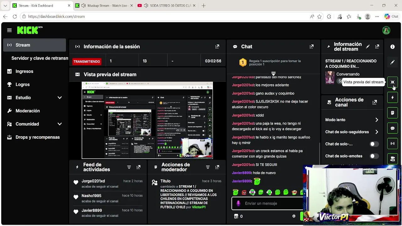
Task: Filter the Acciones de moderador list
Action: click(x=208, y=167)
